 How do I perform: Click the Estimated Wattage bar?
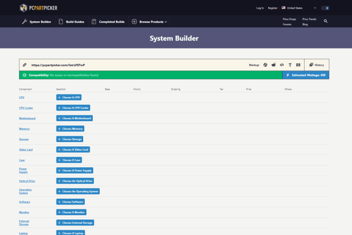click(x=306, y=75)
